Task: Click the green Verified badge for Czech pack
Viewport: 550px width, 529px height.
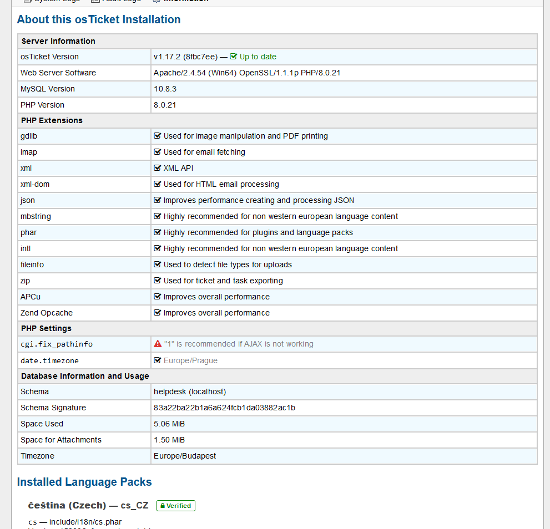Action: click(x=175, y=506)
